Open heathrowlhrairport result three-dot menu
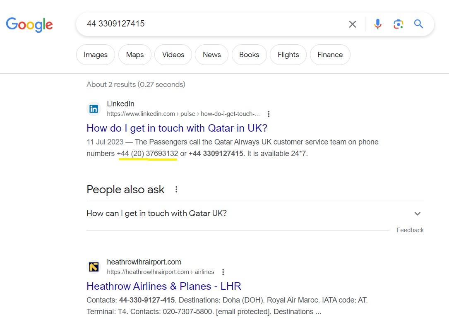 pyautogui.click(x=223, y=272)
